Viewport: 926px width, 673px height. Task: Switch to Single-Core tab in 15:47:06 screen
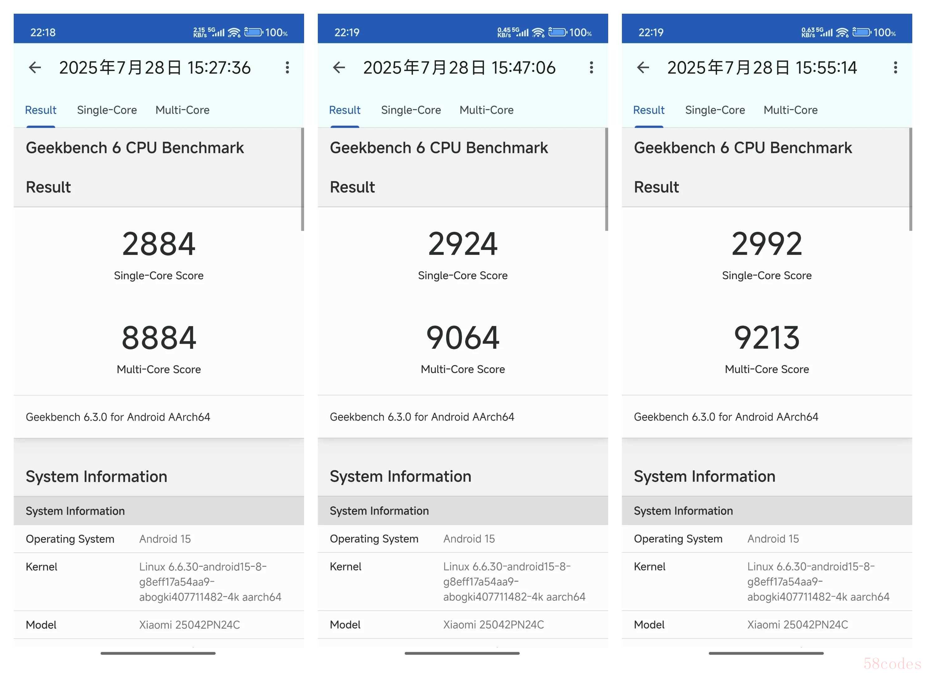411,110
